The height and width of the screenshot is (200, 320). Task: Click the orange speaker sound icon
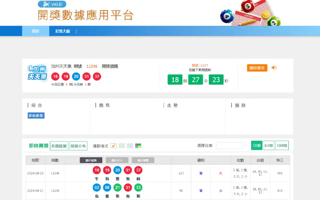coord(274,68)
